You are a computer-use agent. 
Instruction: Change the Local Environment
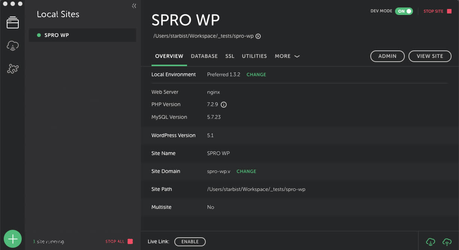256,75
